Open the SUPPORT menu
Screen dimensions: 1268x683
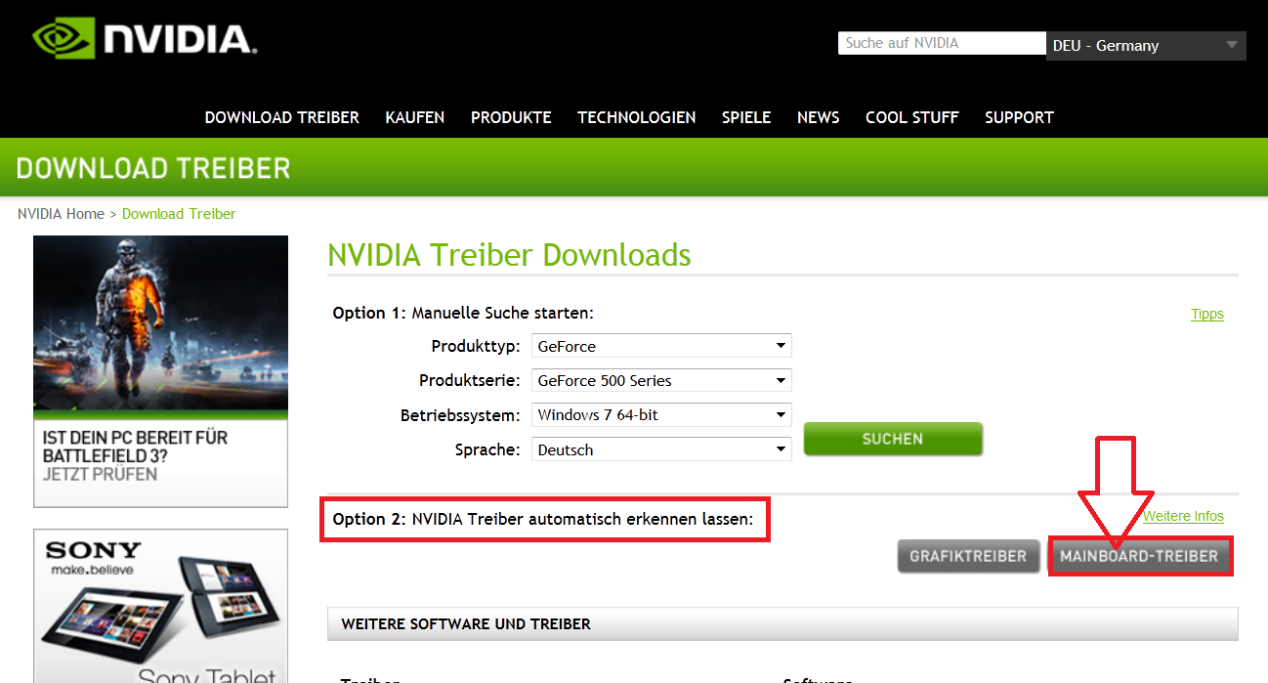pos(1019,117)
